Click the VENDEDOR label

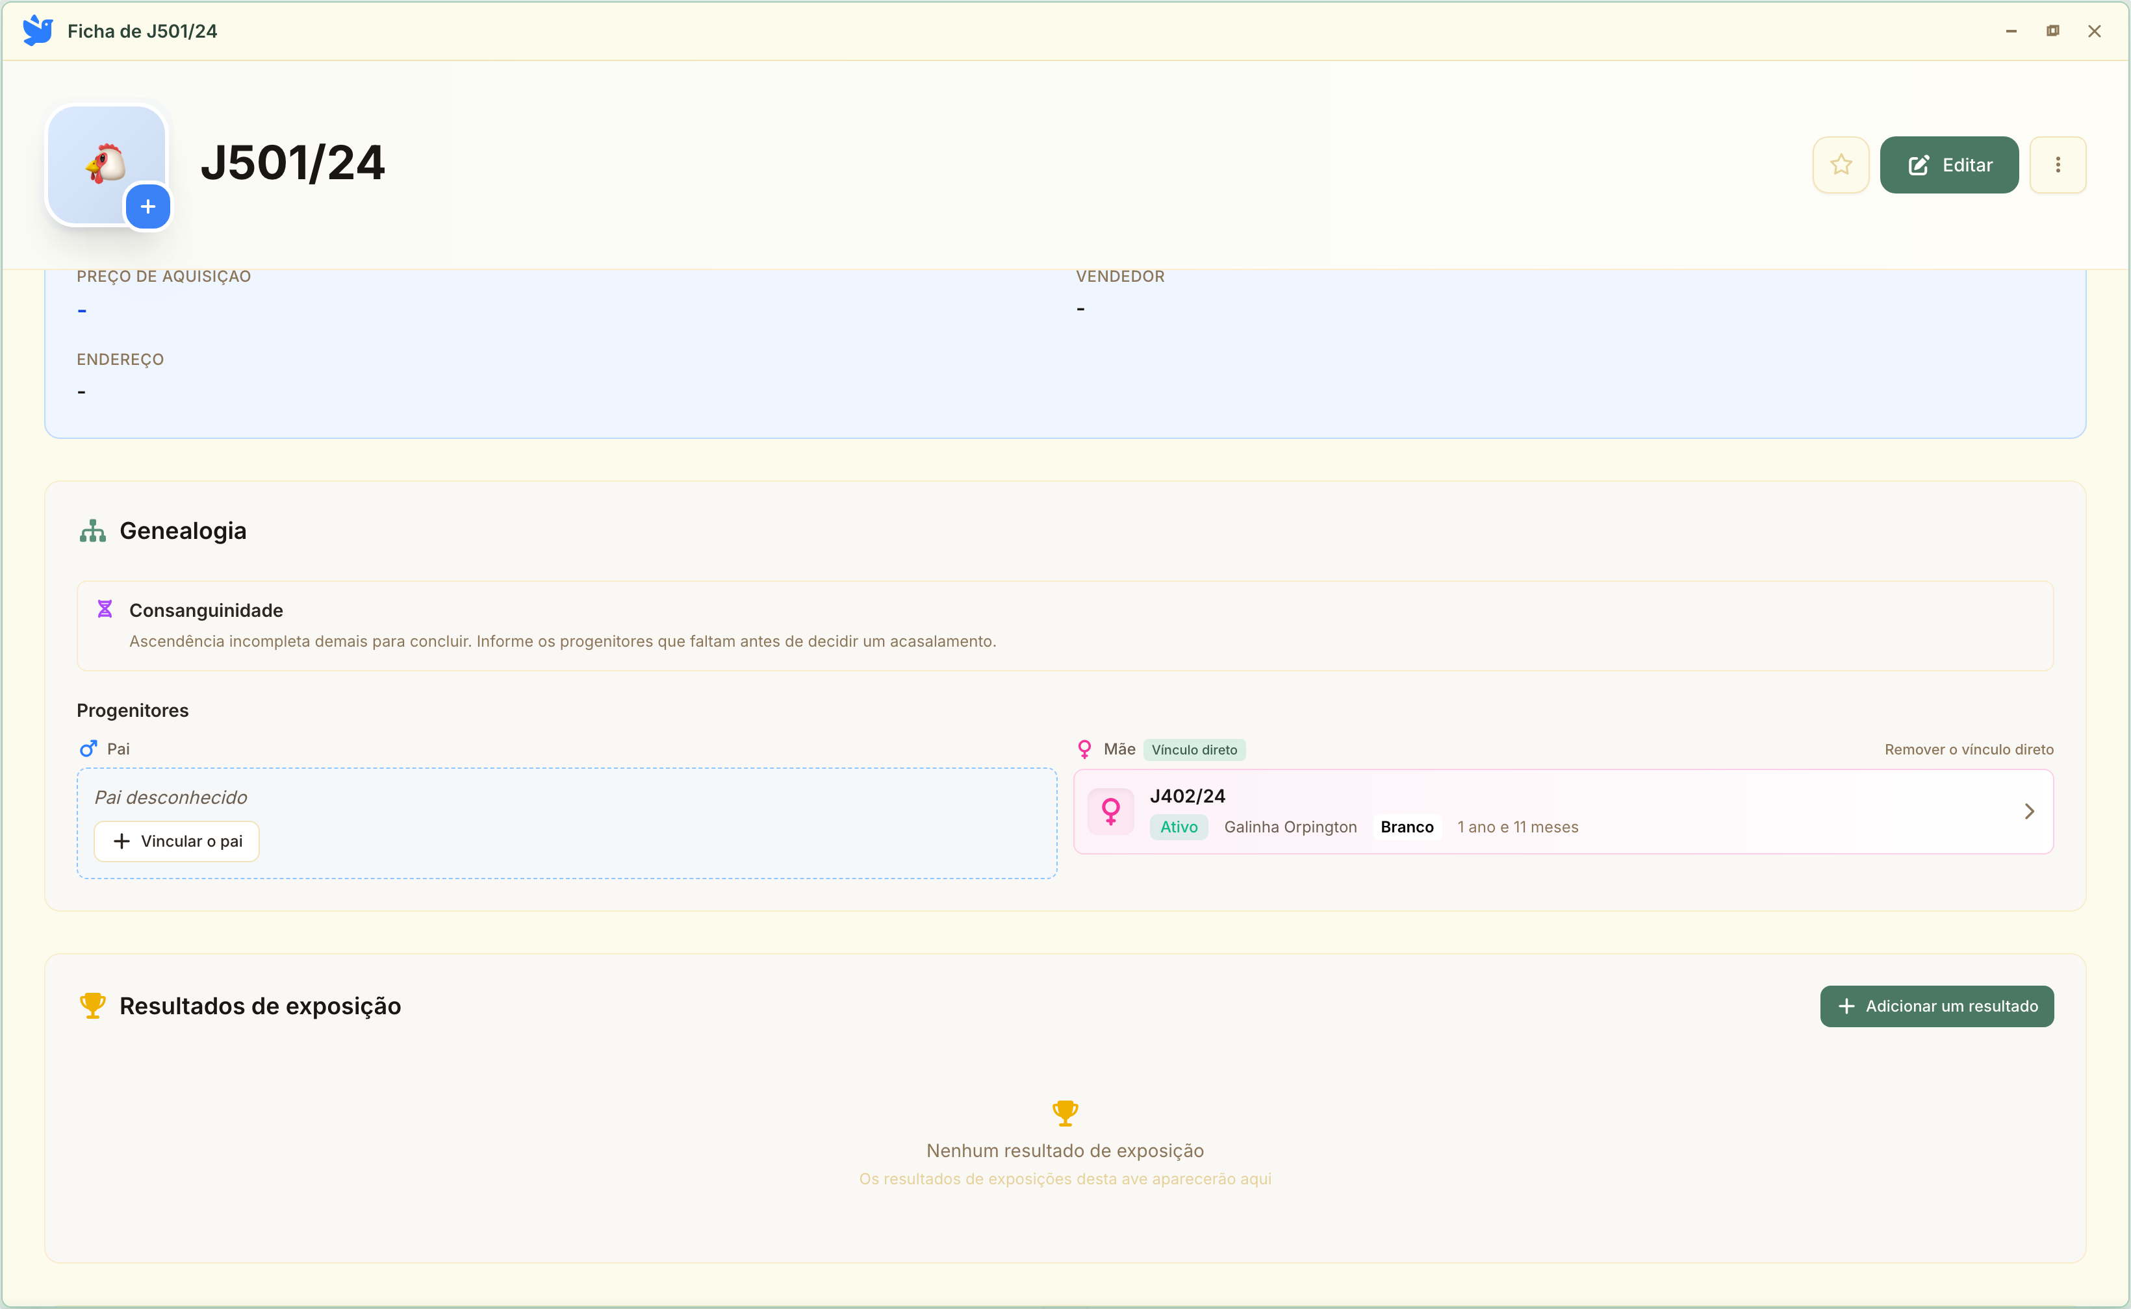pos(1120,276)
